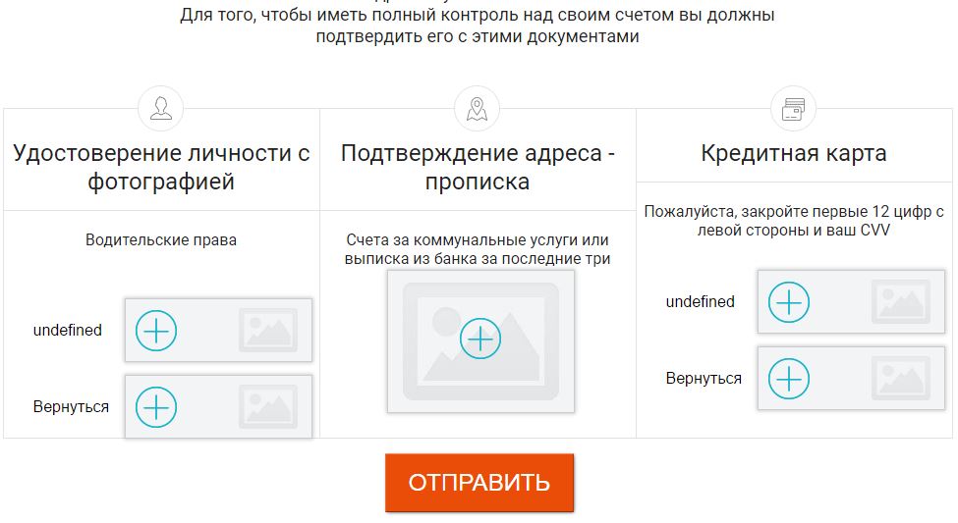Click Вернуться label in photo ID section

click(71, 407)
